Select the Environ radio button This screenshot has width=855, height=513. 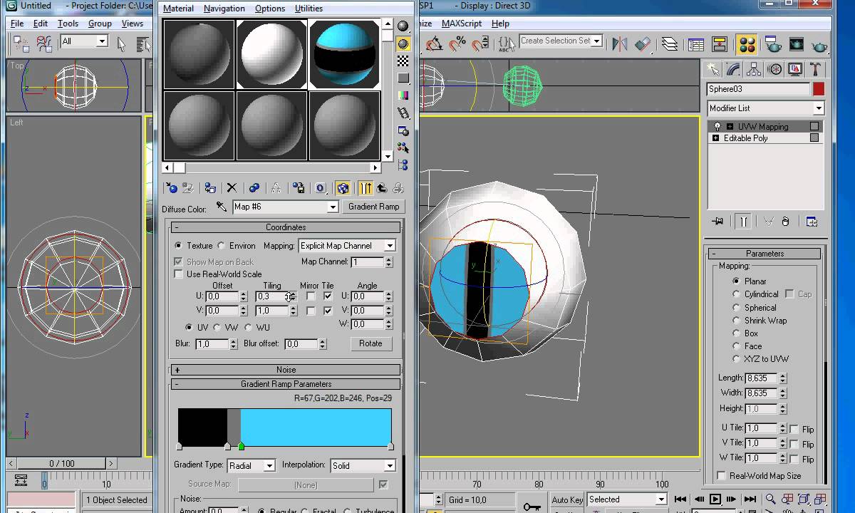[221, 245]
